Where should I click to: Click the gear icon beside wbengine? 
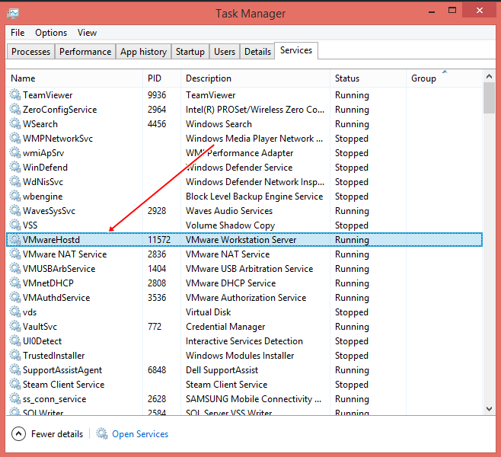15,197
